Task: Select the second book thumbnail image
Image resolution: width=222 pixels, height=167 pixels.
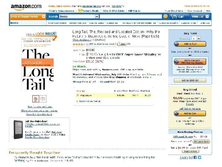Action: (x=43, y=99)
